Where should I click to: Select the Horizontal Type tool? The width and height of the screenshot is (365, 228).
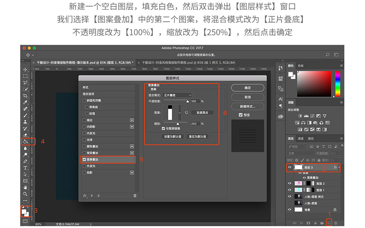[25, 168]
